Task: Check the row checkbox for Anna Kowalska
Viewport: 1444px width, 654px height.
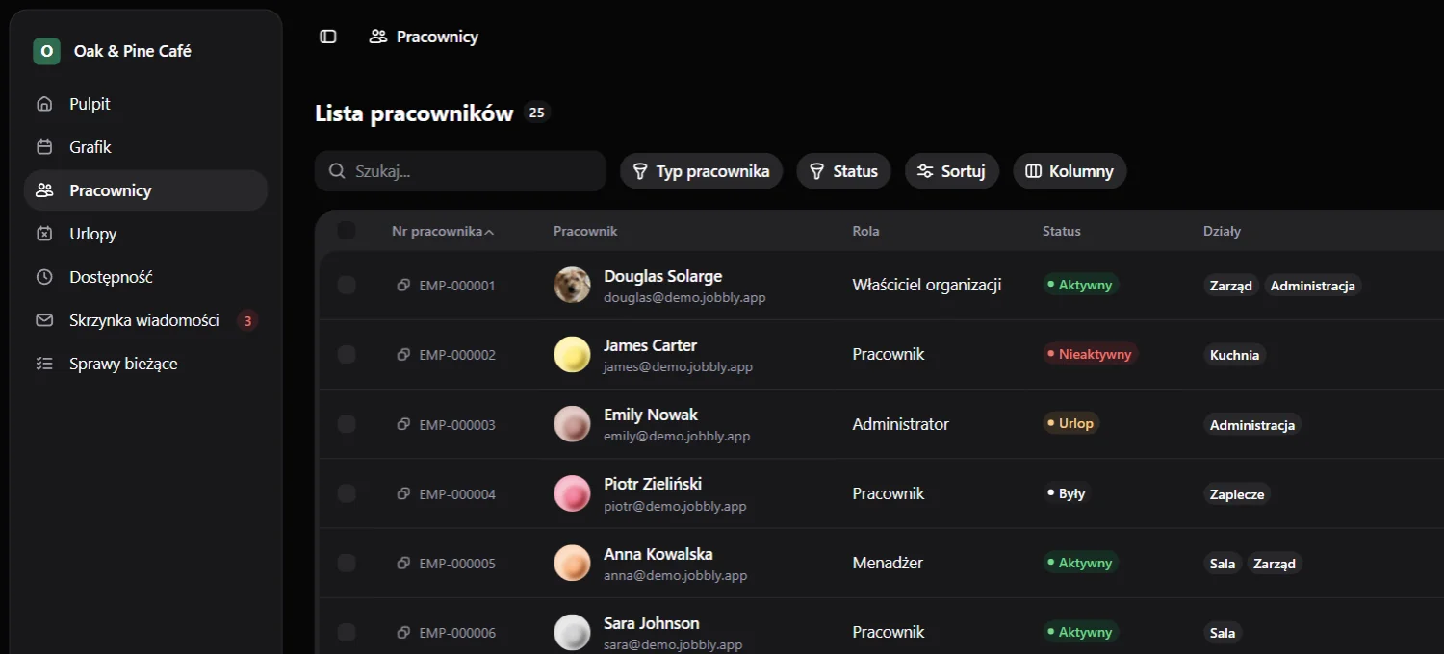Action: click(x=347, y=563)
